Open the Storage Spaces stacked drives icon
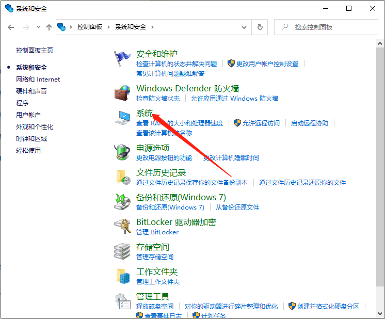Image resolution: width=385 pixels, height=319 pixels. click(x=122, y=251)
